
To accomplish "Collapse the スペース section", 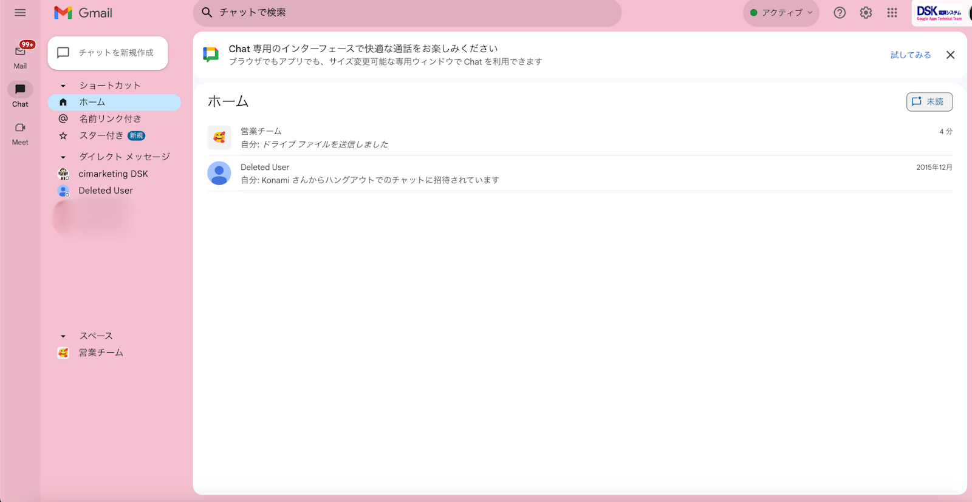I will click(63, 336).
